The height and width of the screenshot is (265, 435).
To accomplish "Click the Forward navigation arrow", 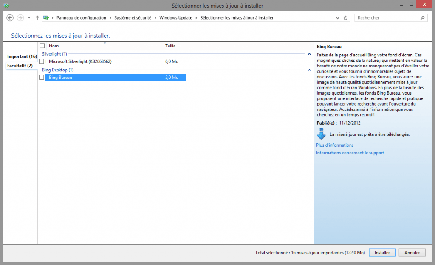I will (x=20, y=18).
